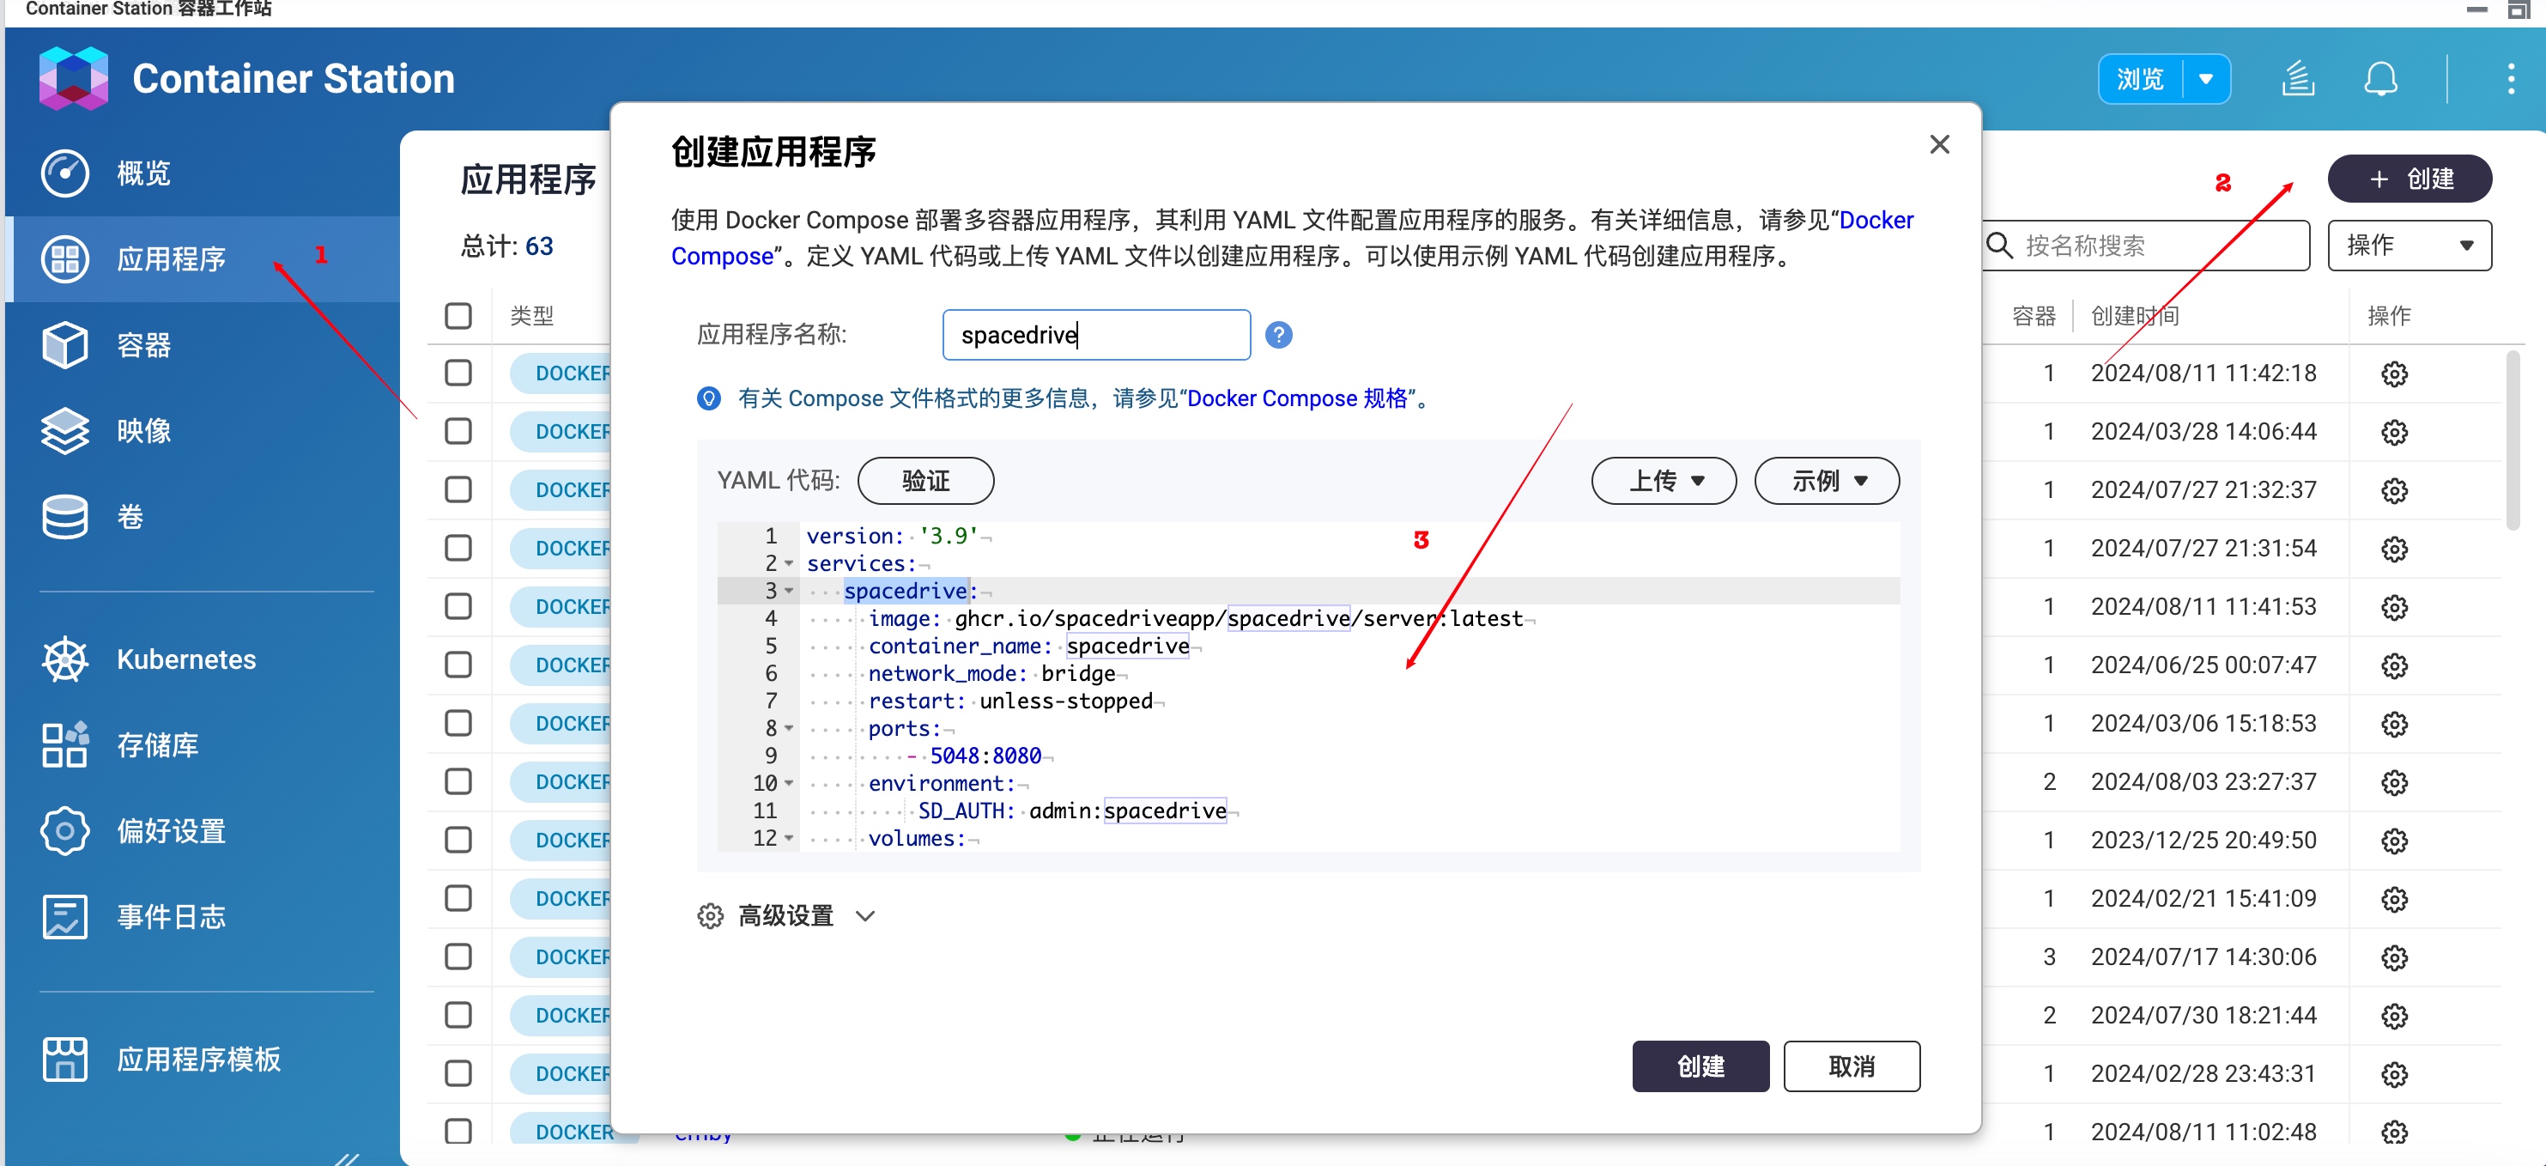Open the notifications bell icon

tap(2380, 80)
